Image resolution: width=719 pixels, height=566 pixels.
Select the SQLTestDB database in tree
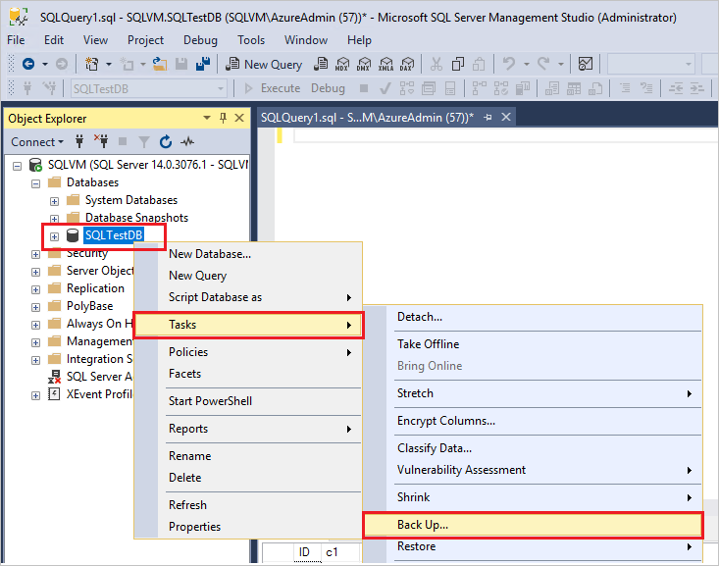114,235
